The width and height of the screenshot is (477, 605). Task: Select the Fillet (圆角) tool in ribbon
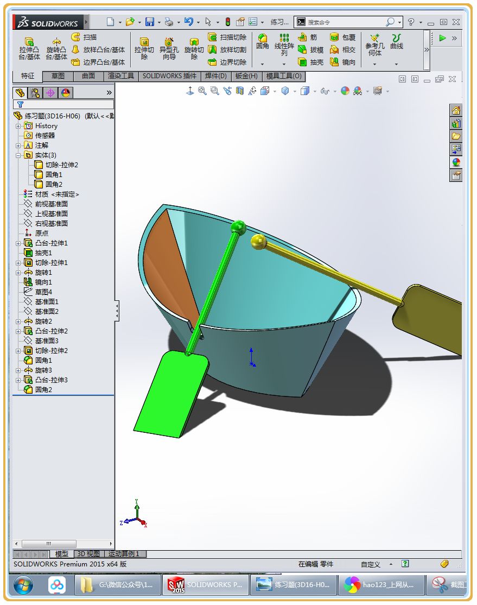coord(263,42)
